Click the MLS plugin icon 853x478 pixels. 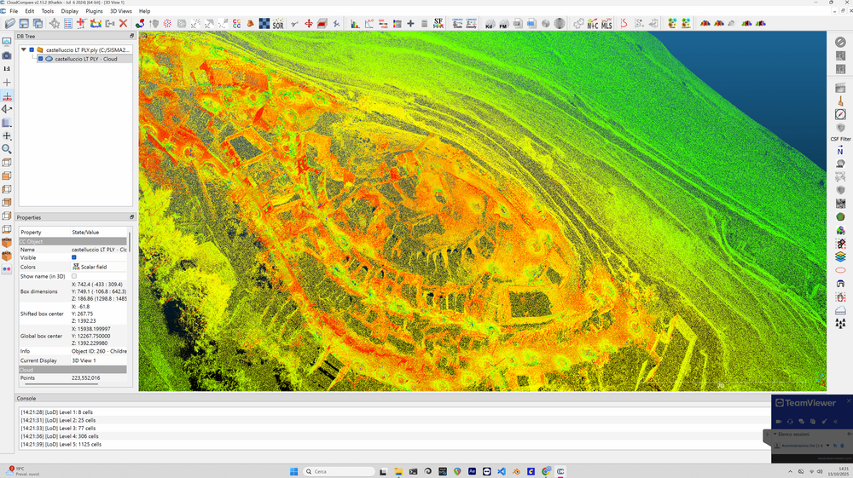[606, 24]
